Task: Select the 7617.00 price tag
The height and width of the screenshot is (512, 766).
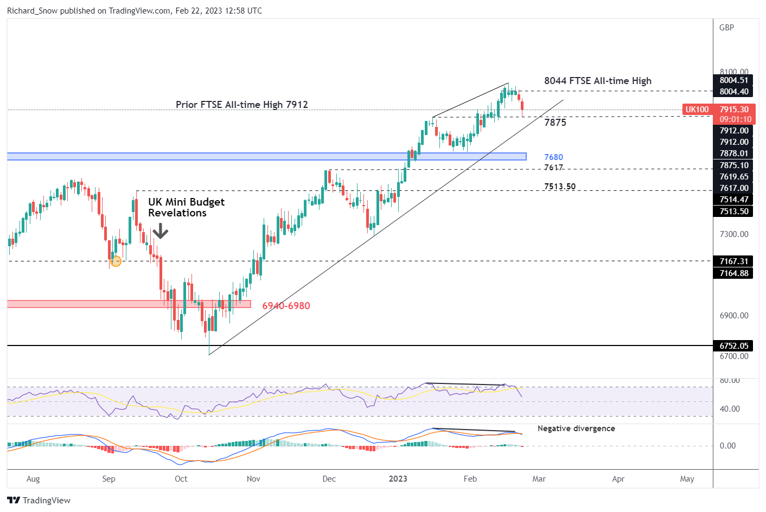Action: point(734,188)
